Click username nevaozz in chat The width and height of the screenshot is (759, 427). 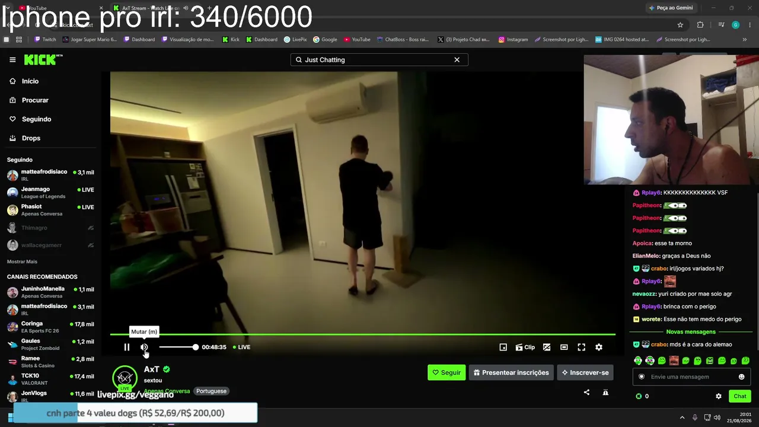click(x=645, y=294)
